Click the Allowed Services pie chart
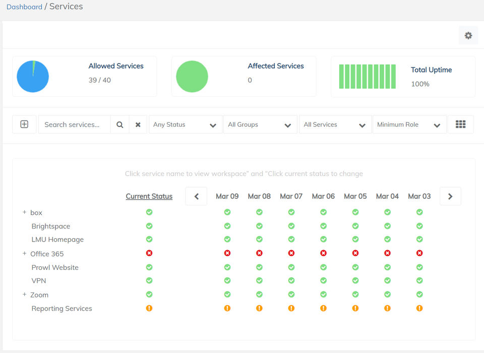 click(x=33, y=77)
